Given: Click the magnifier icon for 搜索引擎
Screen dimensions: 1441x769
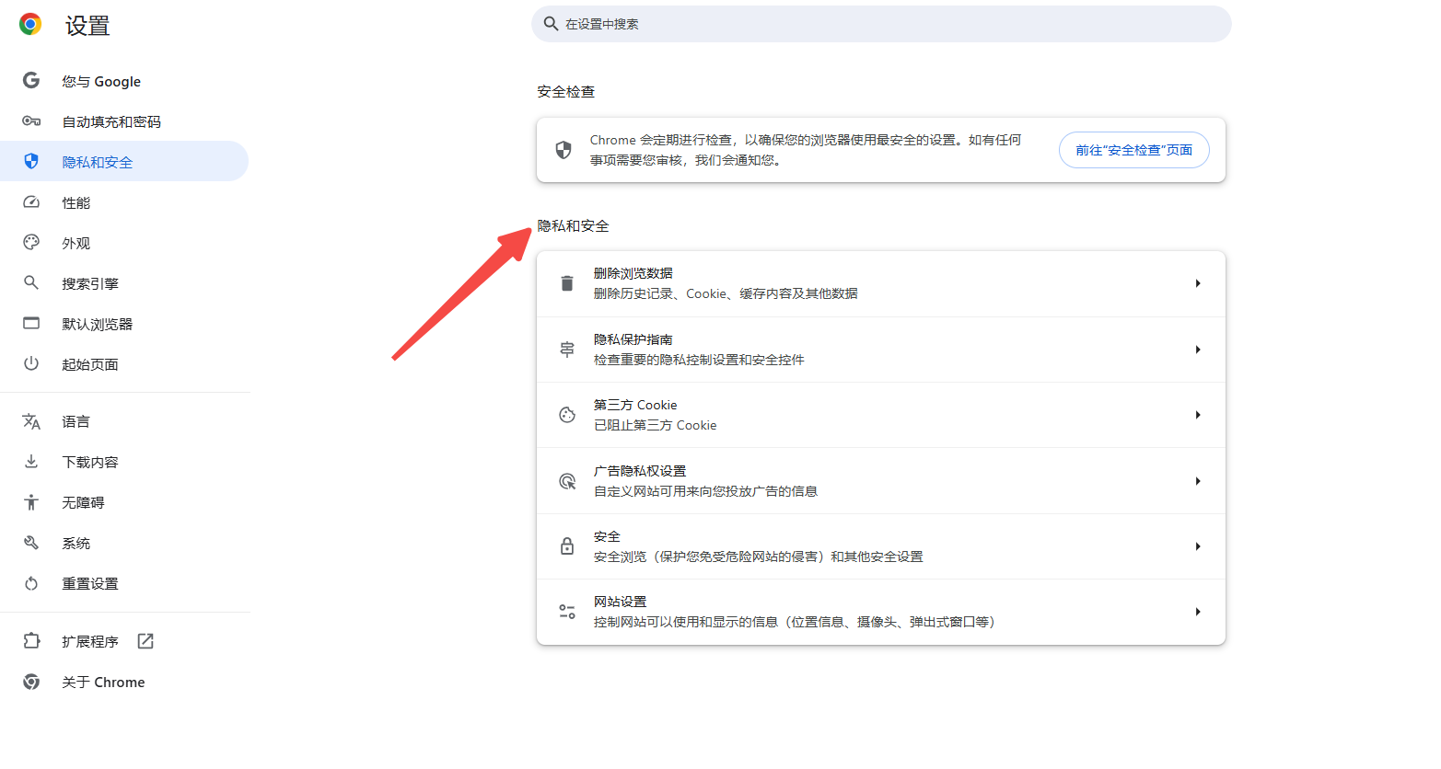Looking at the screenshot, I should tap(31, 283).
